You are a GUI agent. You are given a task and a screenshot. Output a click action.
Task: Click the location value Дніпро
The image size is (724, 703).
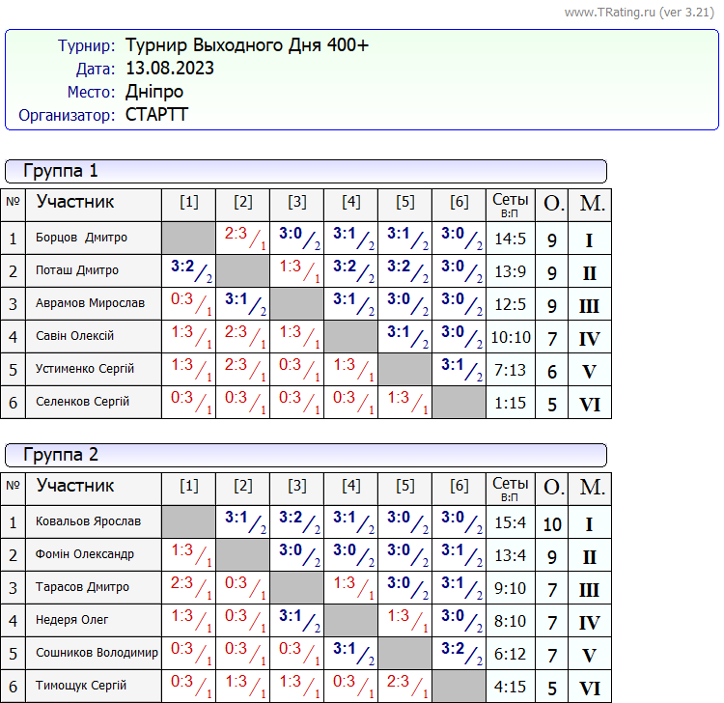pos(154,92)
